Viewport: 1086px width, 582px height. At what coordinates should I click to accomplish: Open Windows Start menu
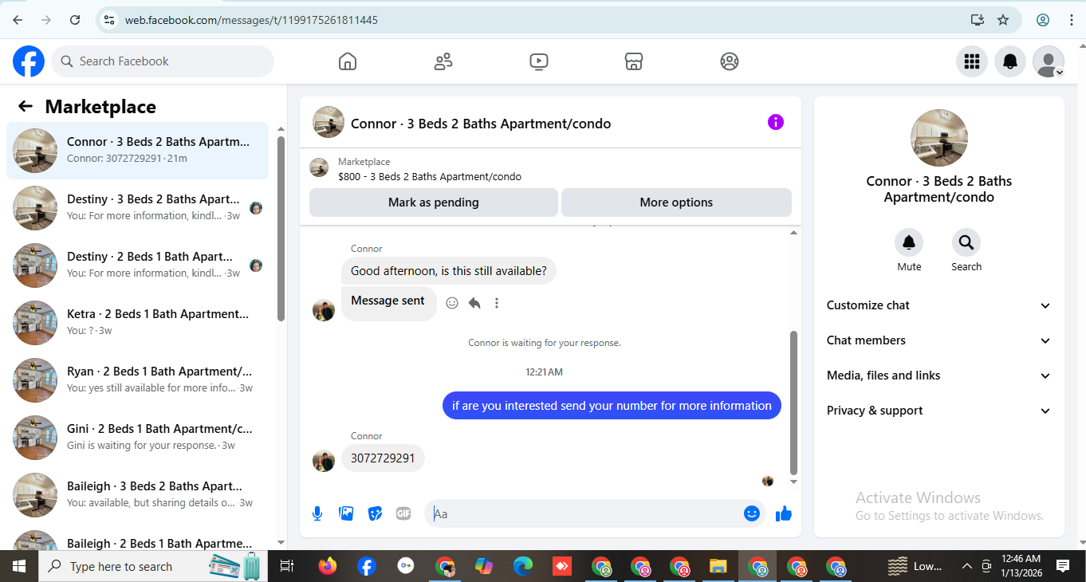[x=19, y=566]
